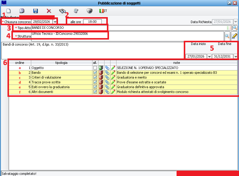
Task: Select the Oggetto tipologia cell
Action: (62, 68)
